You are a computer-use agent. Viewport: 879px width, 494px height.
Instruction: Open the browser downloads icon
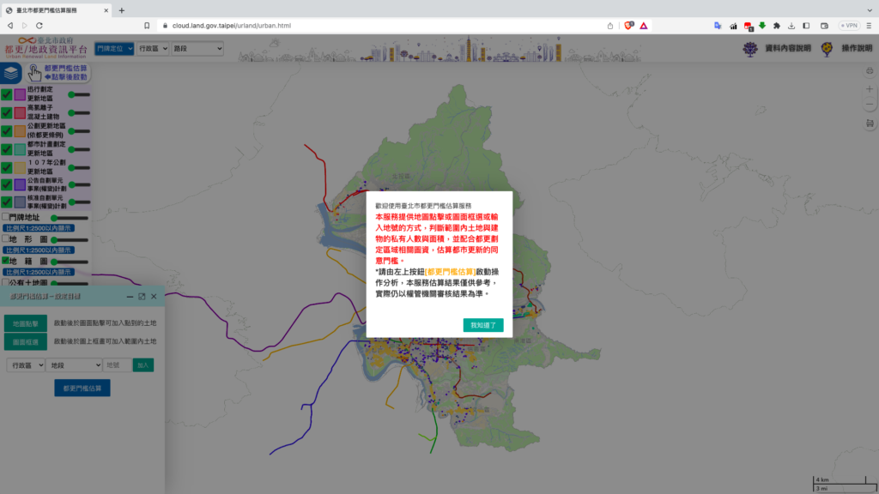point(791,26)
